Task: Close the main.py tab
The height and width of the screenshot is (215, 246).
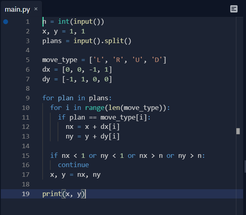Action: 36,9
